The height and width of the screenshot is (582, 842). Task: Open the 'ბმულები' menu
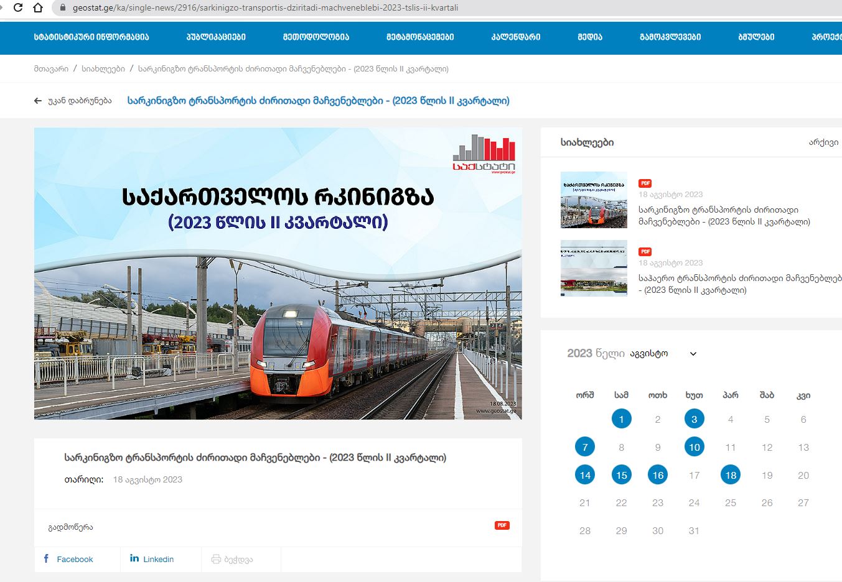click(x=756, y=37)
